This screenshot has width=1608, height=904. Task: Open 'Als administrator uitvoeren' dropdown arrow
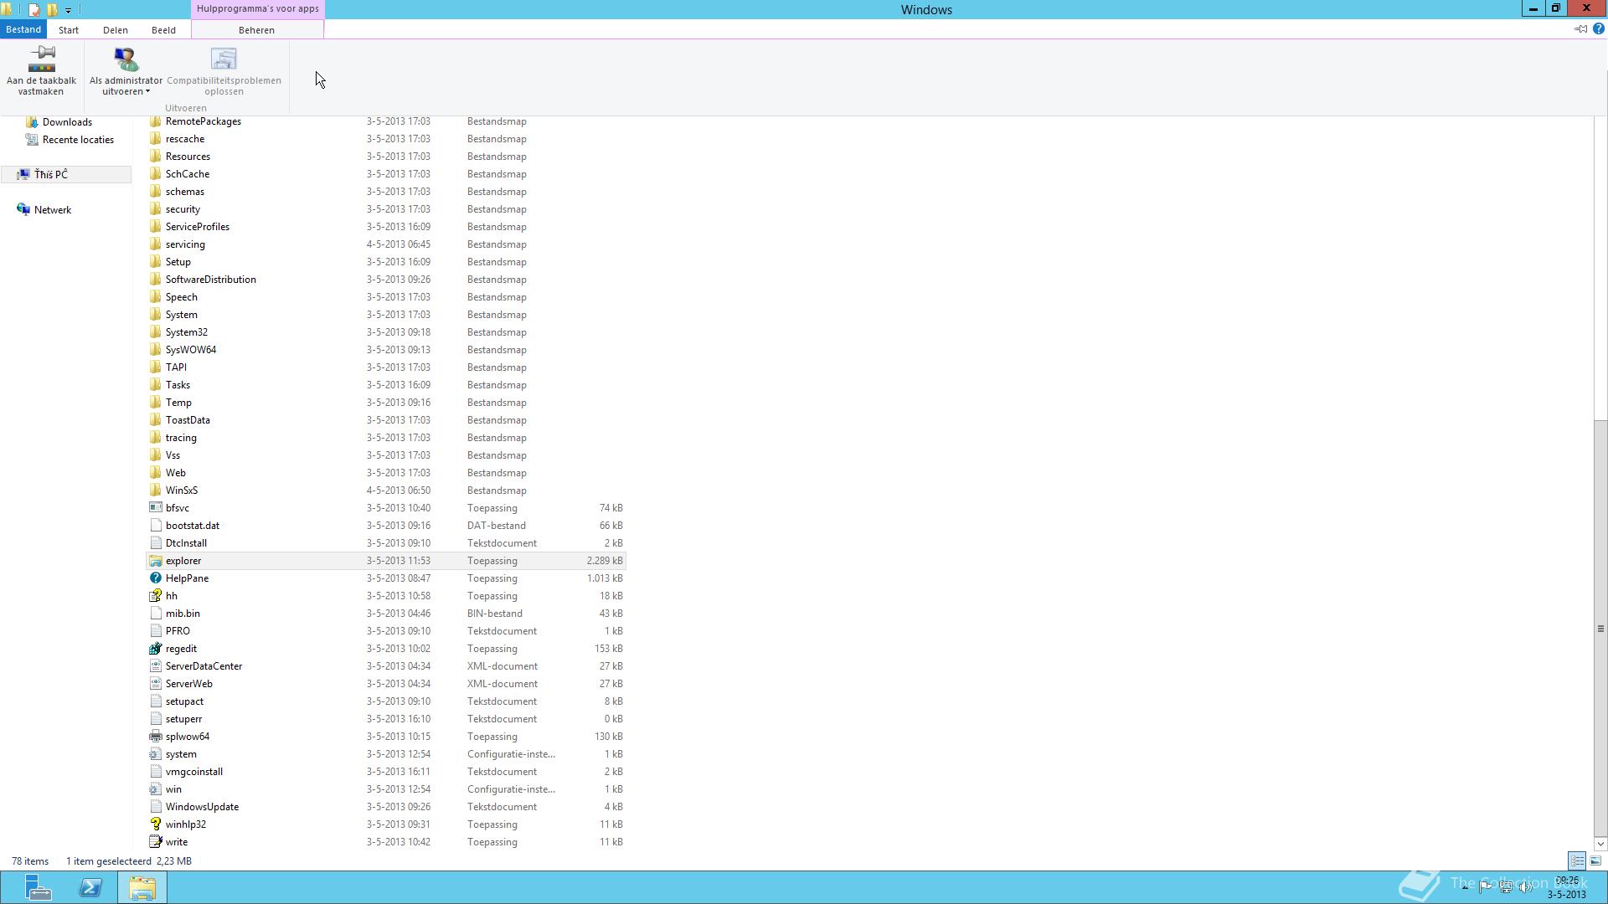[x=147, y=92]
